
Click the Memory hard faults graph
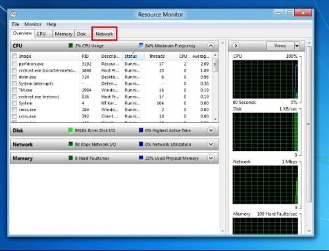click(x=265, y=225)
